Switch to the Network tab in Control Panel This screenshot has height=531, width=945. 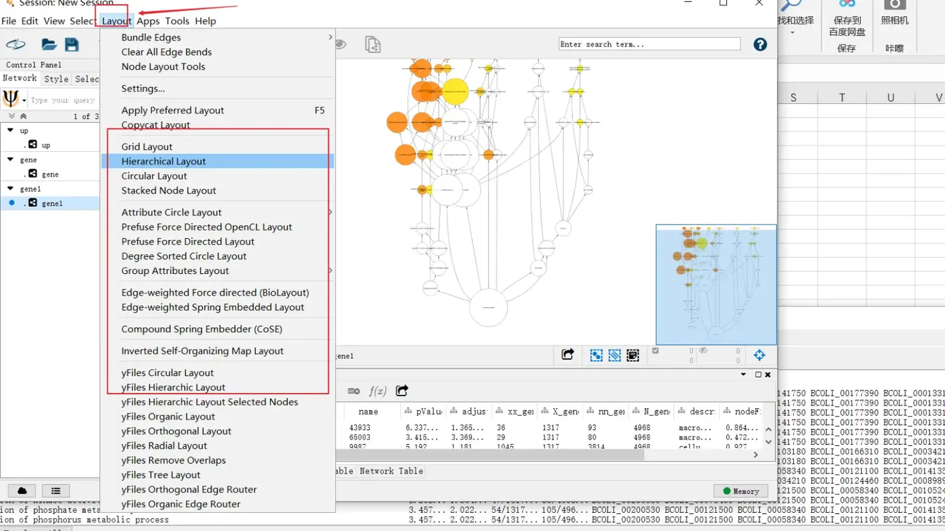[x=20, y=78]
